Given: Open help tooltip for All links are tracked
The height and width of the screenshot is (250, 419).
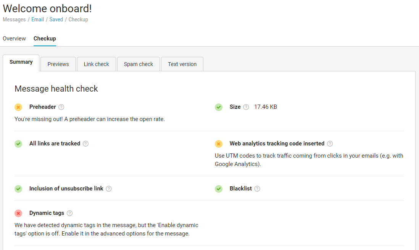Looking at the screenshot, I should pyautogui.click(x=86, y=144).
